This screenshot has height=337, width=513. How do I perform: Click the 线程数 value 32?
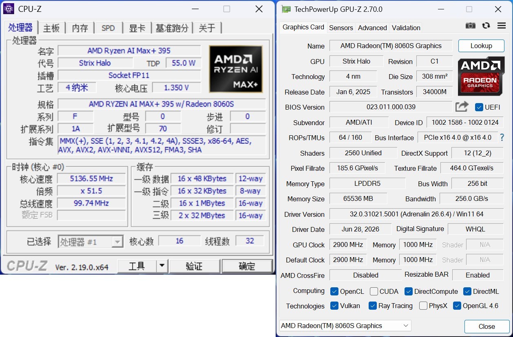[x=250, y=241]
